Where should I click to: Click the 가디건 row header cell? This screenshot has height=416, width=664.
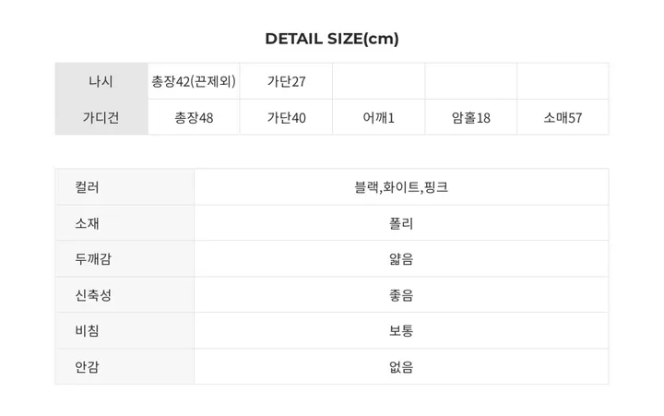101,117
